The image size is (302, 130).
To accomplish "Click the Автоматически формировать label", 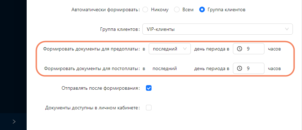I will click(106, 10).
